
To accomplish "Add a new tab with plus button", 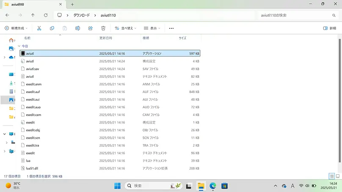I will click(x=72, y=4).
